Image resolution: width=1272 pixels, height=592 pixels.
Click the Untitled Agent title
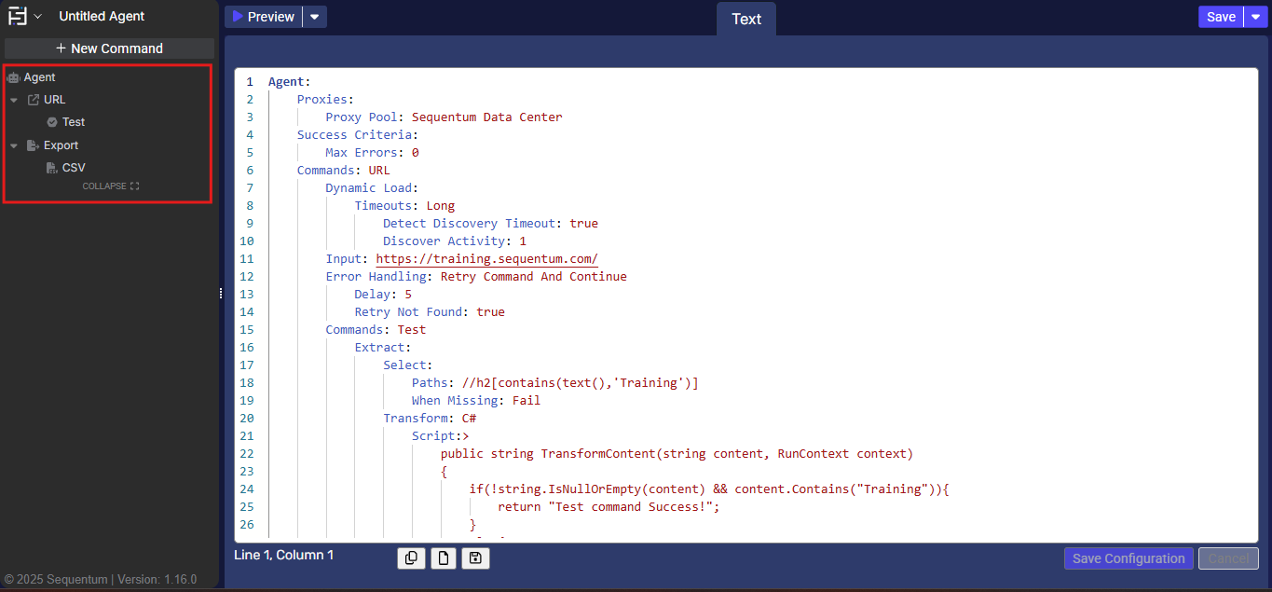point(102,17)
